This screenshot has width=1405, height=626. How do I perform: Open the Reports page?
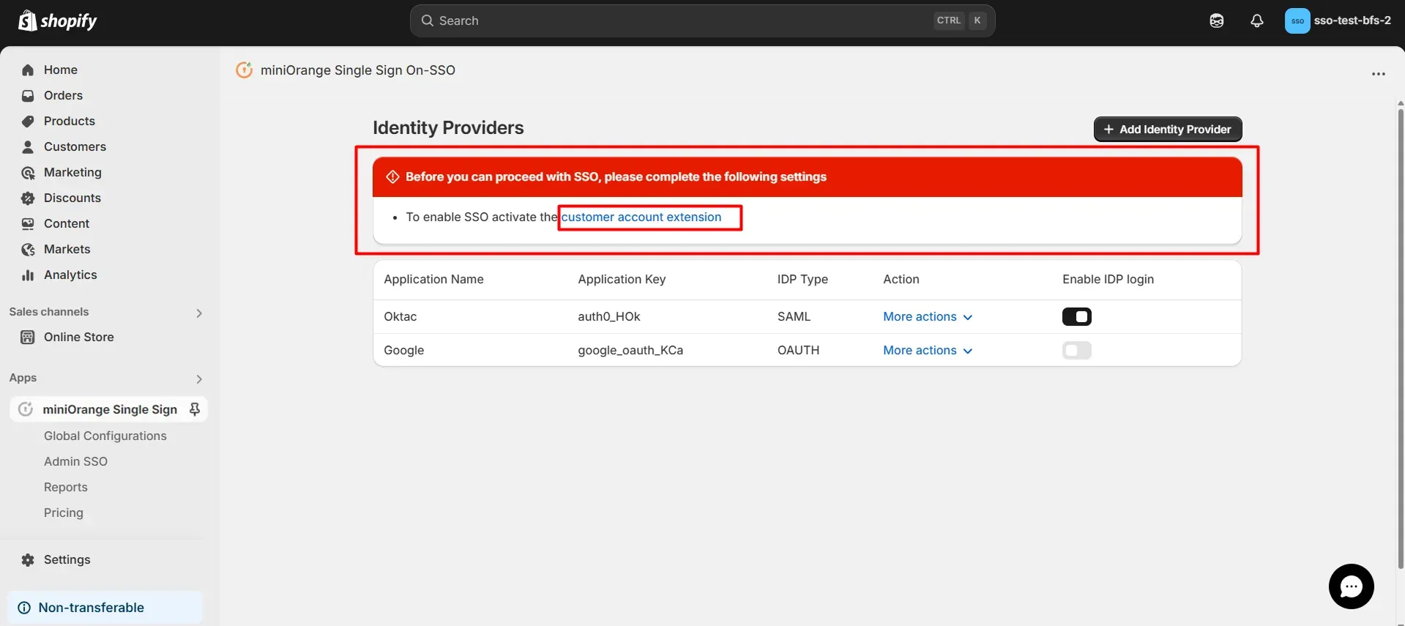[66, 487]
